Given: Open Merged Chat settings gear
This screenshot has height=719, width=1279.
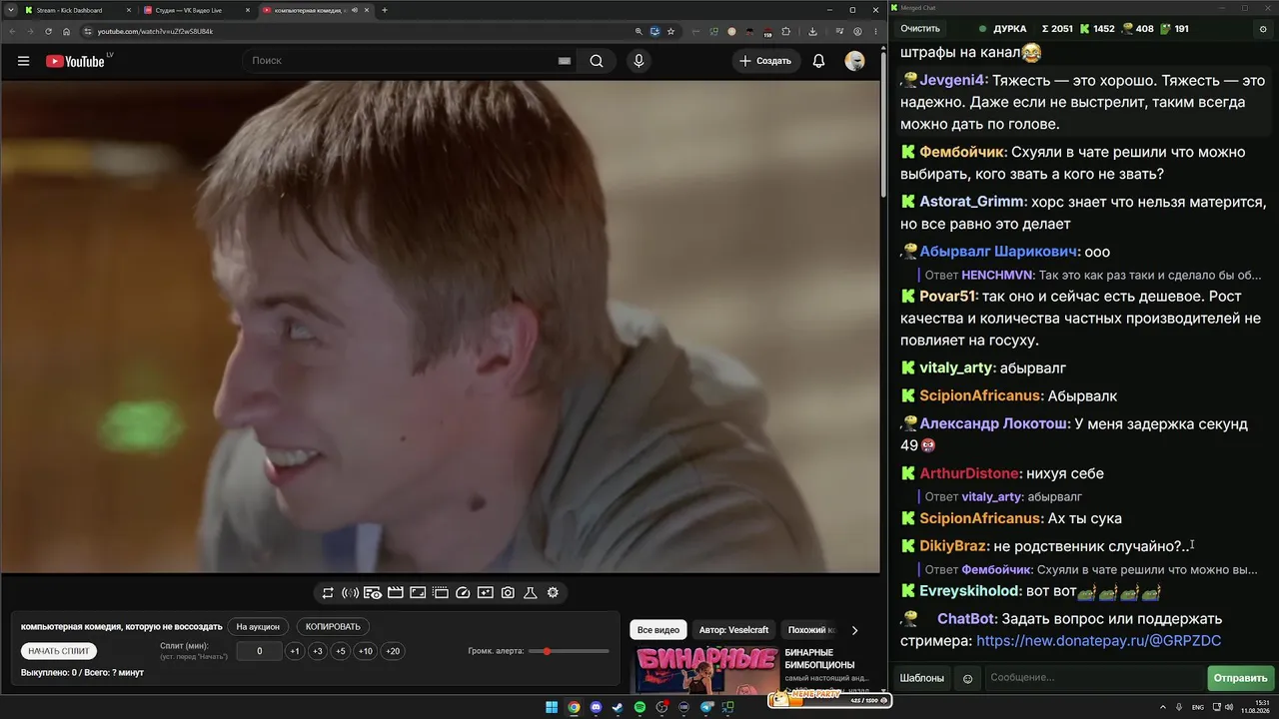Looking at the screenshot, I should tap(1263, 29).
